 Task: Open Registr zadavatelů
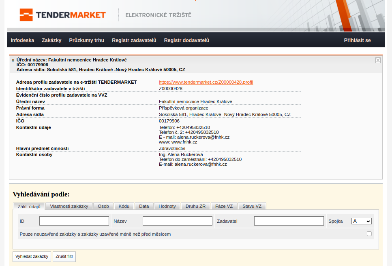point(134,40)
